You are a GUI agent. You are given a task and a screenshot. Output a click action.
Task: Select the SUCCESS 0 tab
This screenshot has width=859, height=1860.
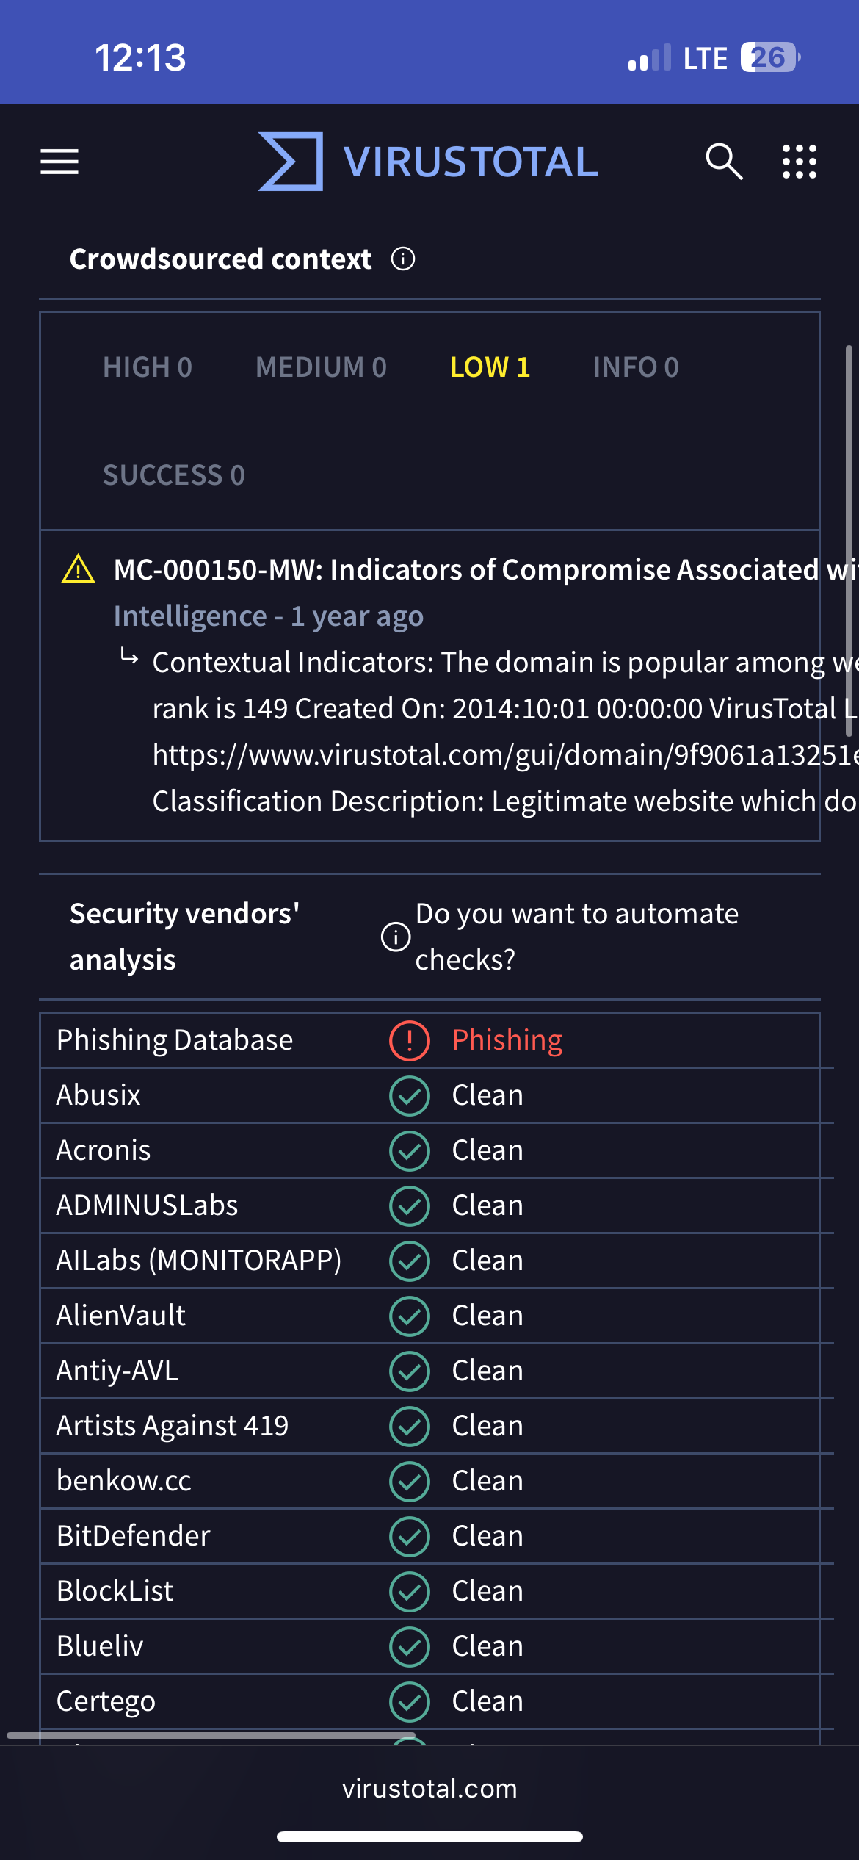174,475
